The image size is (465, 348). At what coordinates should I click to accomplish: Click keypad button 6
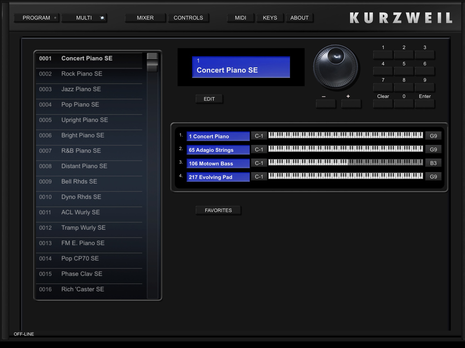click(425, 71)
